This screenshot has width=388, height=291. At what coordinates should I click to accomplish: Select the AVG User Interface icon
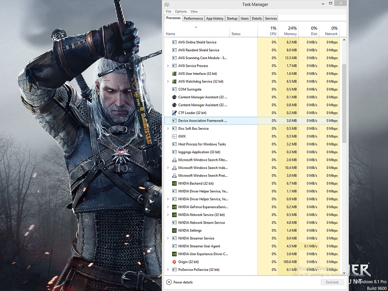coord(174,74)
